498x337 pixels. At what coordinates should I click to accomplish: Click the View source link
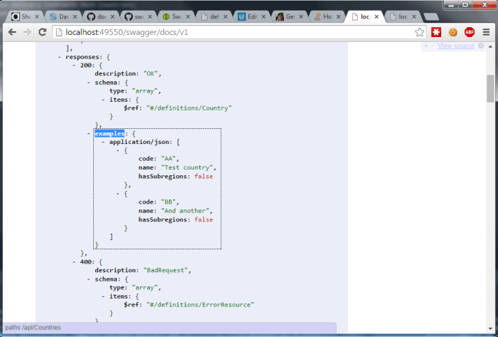(456, 46)
